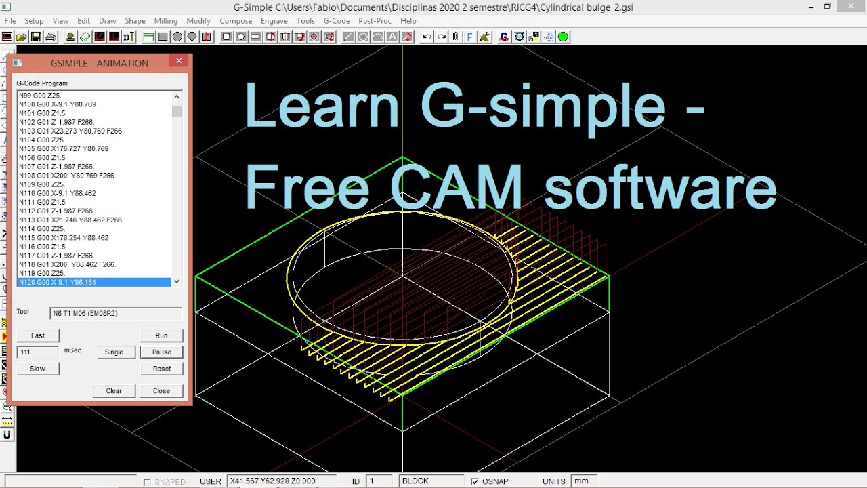Print using the printer toolbar icon
The width and height of the screenshot is (867, 488).
51,37
